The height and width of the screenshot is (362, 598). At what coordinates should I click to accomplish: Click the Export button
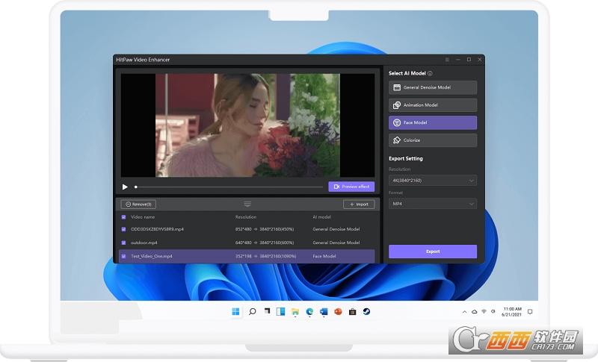pyautogui.click(x=433, y=252)
